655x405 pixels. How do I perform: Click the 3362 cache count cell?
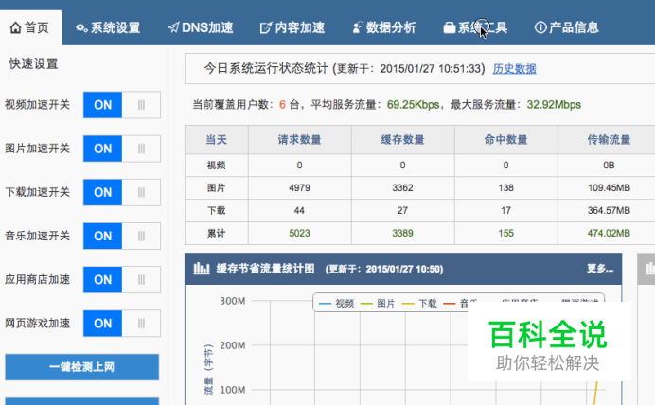click(x=402, y=188)
